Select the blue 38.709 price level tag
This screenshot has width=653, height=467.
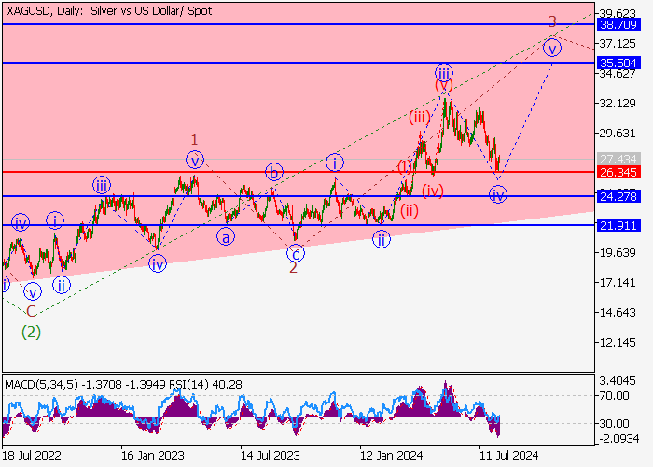click(x=618, y=24)
